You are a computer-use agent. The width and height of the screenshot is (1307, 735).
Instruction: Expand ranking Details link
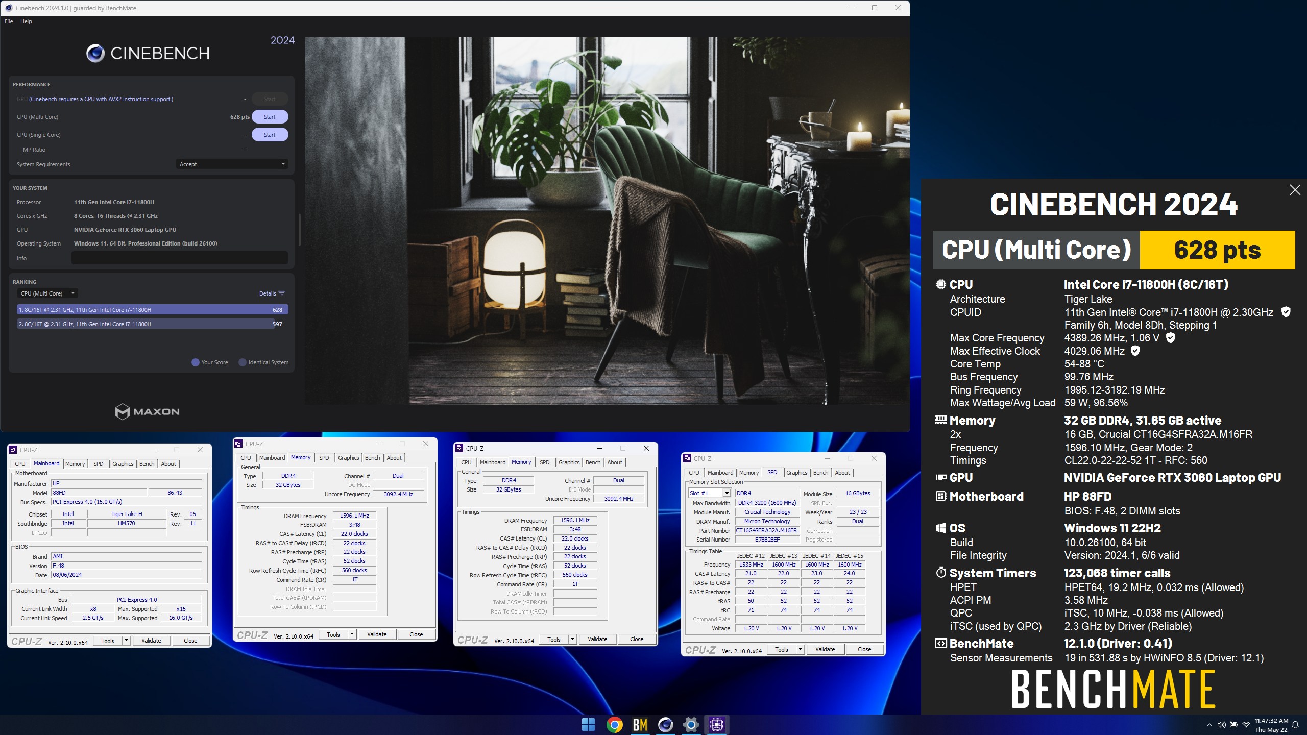(268, 293)
